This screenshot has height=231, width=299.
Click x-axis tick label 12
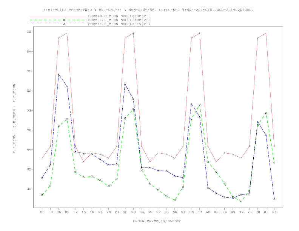click(76, 212)
